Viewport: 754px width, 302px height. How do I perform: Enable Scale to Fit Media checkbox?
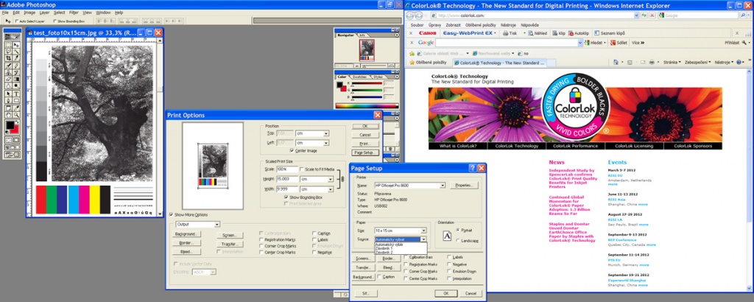point(301,169)
